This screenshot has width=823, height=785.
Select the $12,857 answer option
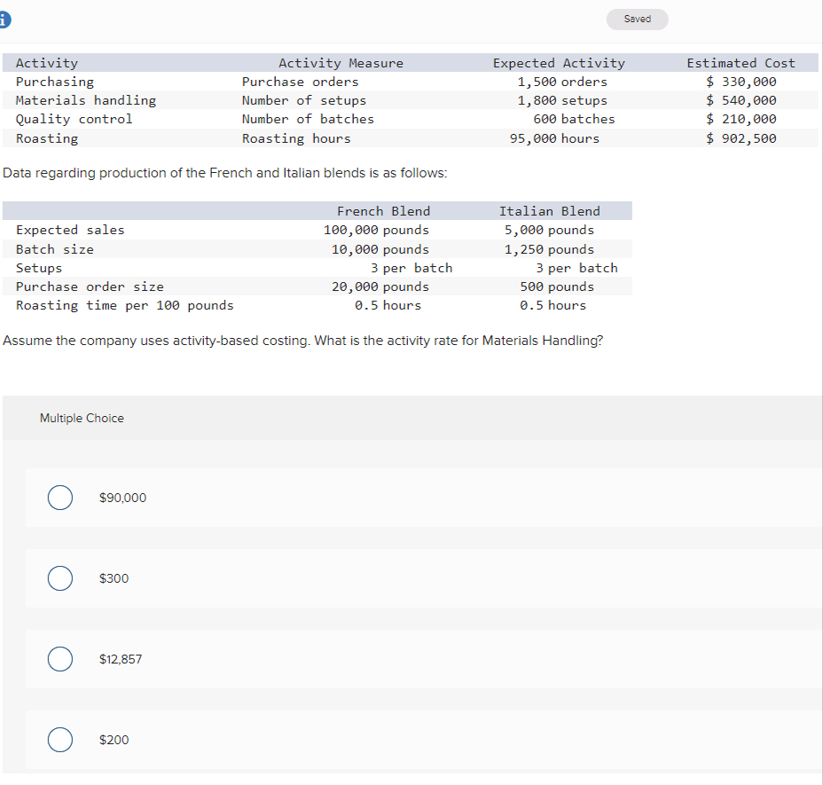(x=59, y=659)
